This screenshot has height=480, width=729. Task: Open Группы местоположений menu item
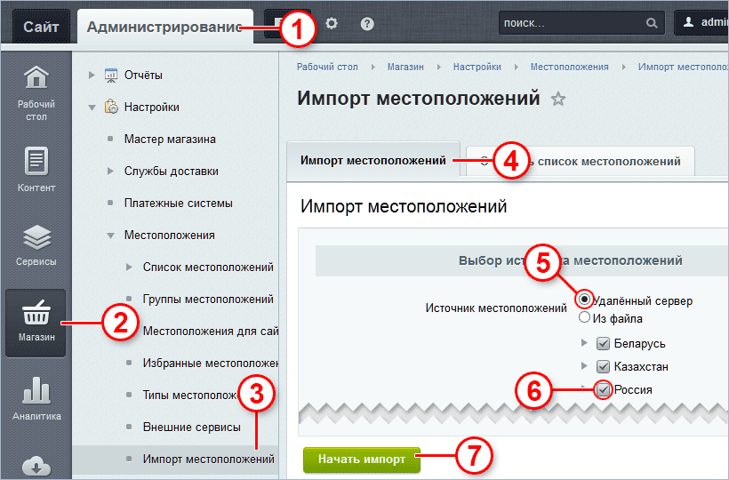208,300
